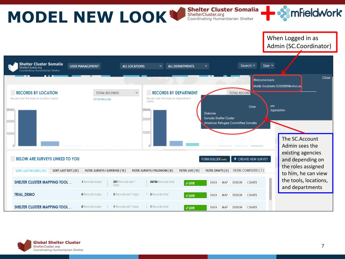Click the tallest bar in location chart
Viewport: 345px width, 259px height.
click(27, 128)
